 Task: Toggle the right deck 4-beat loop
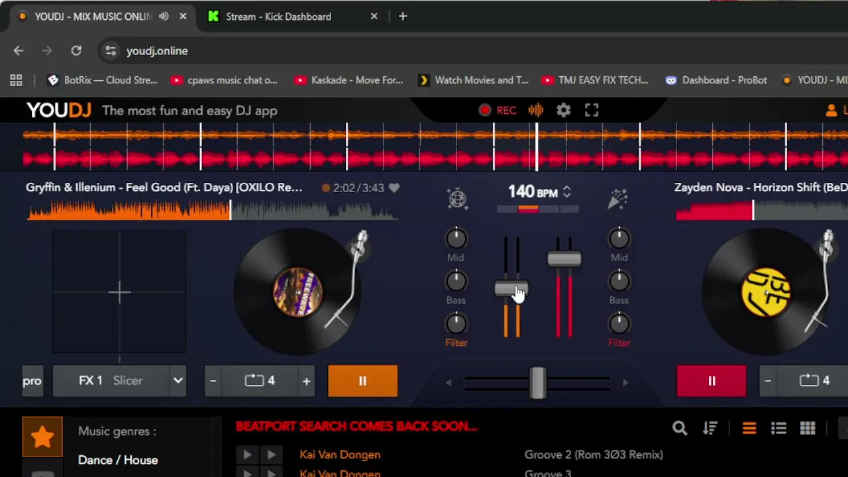814,381
